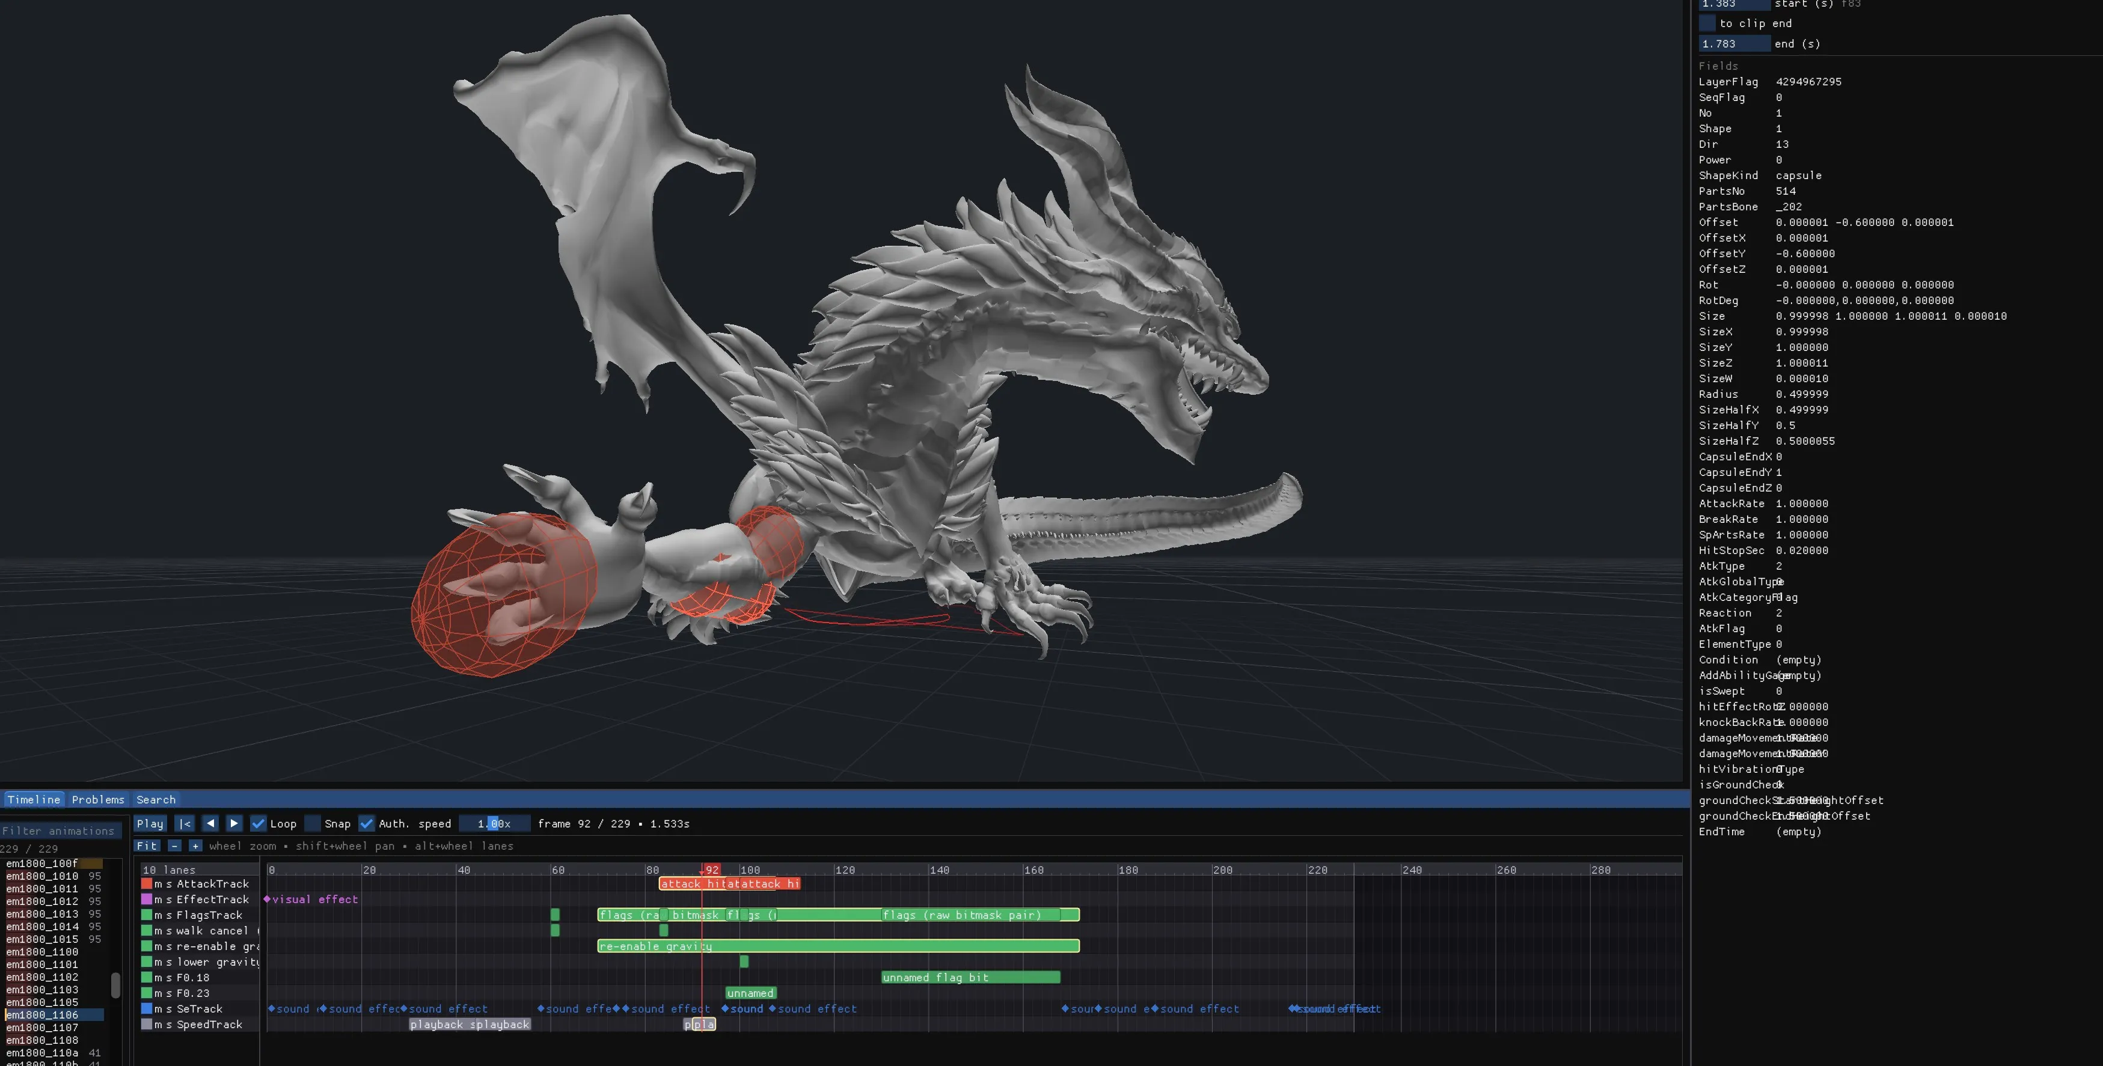Click the OffsetY value -0.600000
The height and width of the screenshot is (1066, 2103).
[1805, 254]
